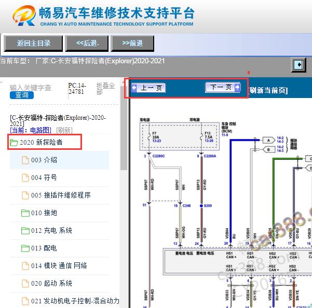Viewport: 312px width, 308px height.
Task: Open the 004 符号 document
Action: (59, 178)
